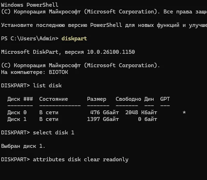
Task: Click the asterisk in the GPT column
Action: [x=184, y=113]
